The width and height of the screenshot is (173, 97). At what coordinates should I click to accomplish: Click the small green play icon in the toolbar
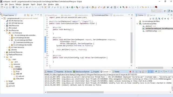(x=121, y=7)
